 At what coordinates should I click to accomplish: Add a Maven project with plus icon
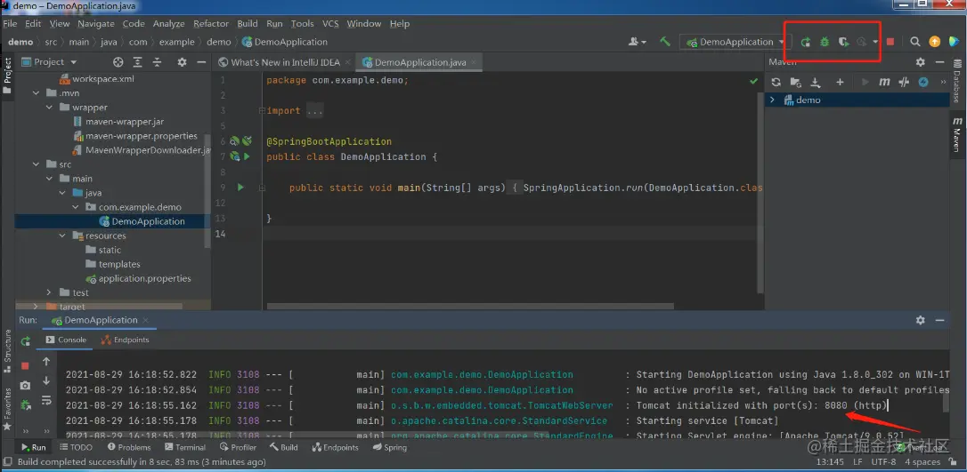(x=840, y=82)
